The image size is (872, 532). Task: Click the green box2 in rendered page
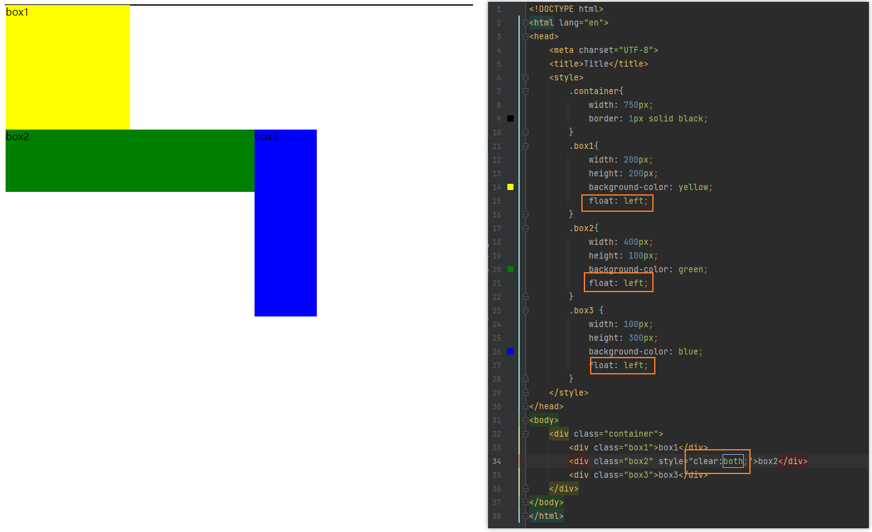(x=130, y=161)
